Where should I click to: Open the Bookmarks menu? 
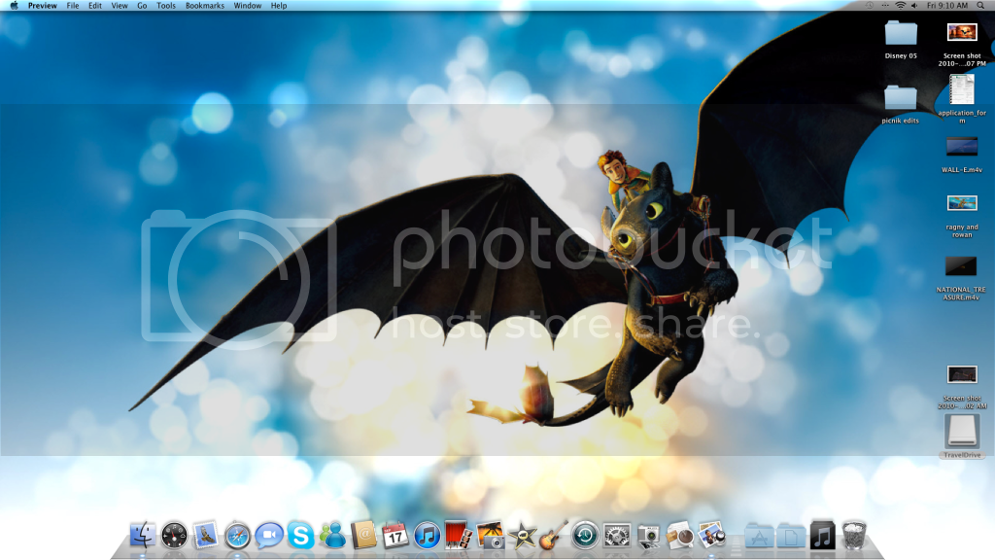pyautogui.click(x=205, y=6)
